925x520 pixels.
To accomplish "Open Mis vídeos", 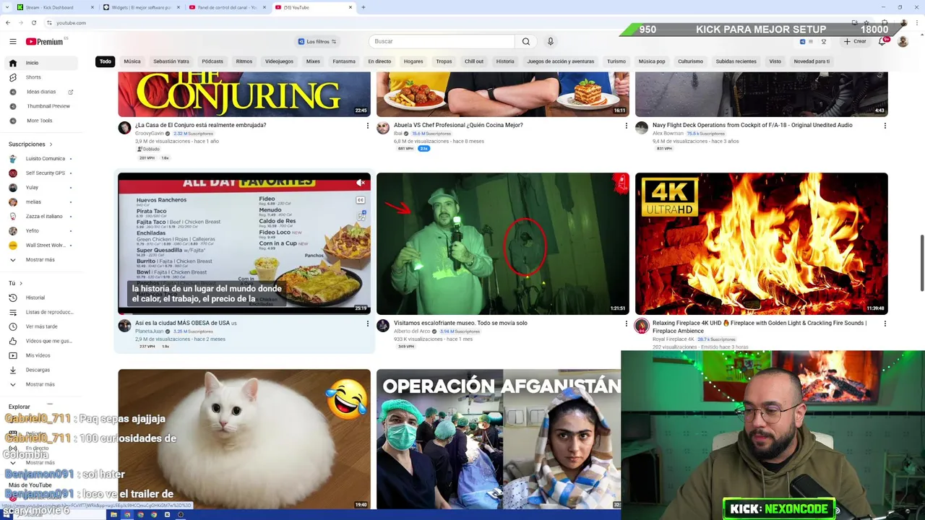I will [x=42, y=355].
